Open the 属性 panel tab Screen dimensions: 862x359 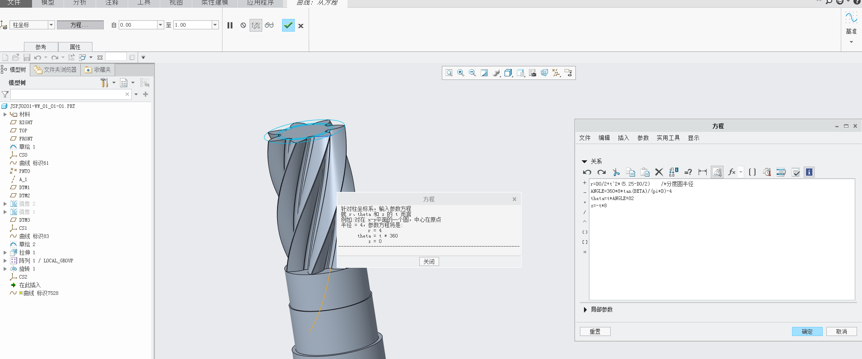(75, 47)
